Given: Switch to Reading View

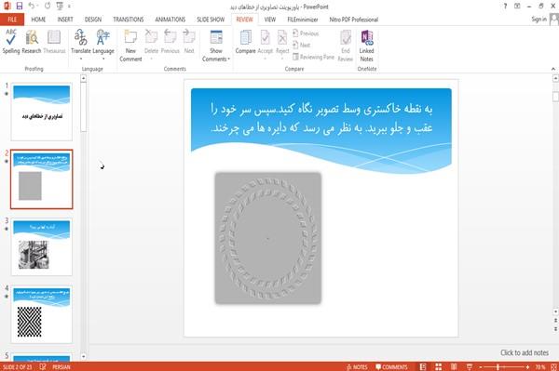Looking at the screenshot, I should click(x=454, y=366).
